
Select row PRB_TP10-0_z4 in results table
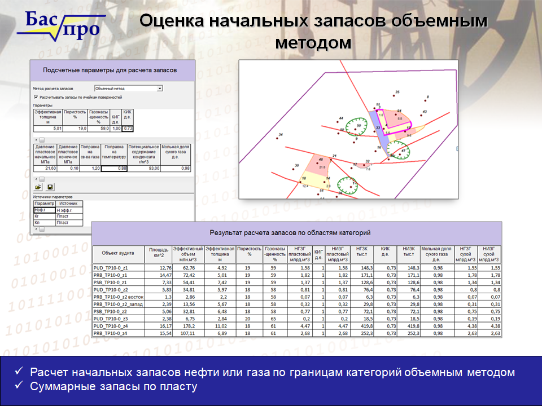click(x=297, y=333)
